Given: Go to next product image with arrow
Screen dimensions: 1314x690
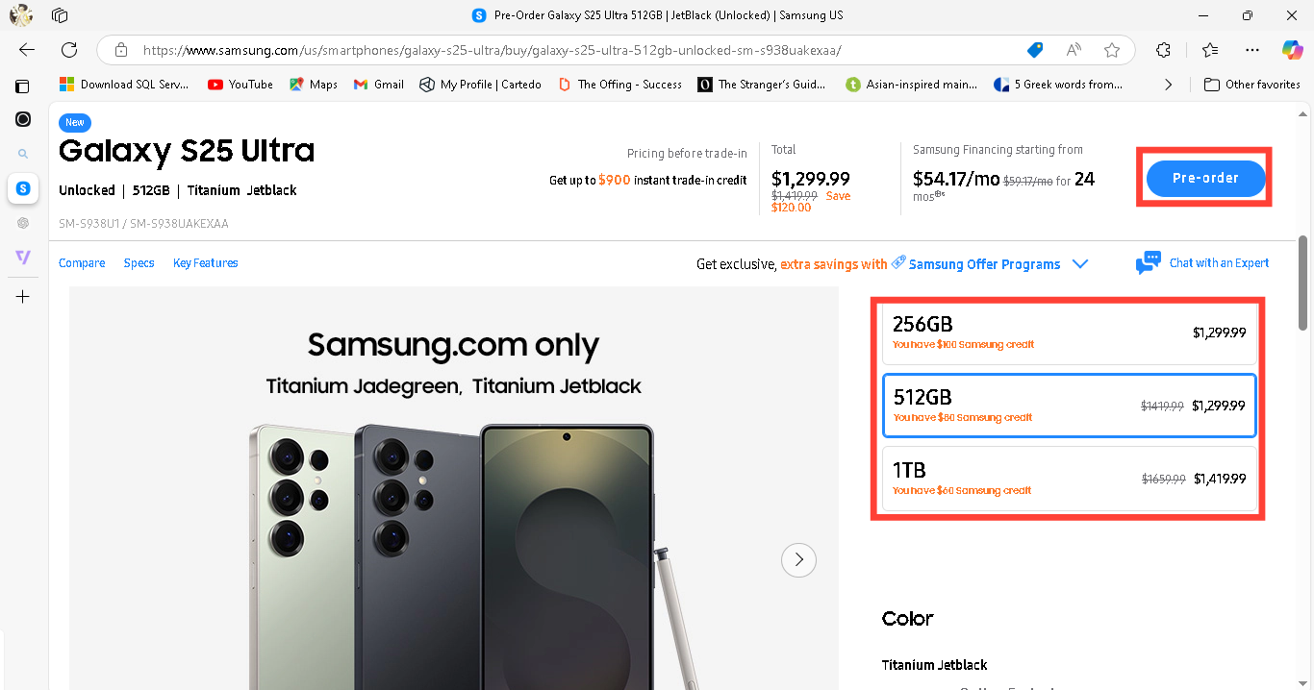Looking at the screenshot, I should [x=798, y=559].
